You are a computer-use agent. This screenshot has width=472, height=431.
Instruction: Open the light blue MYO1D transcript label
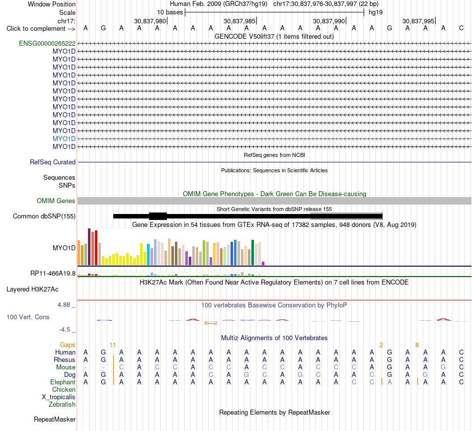pos(64,139)
